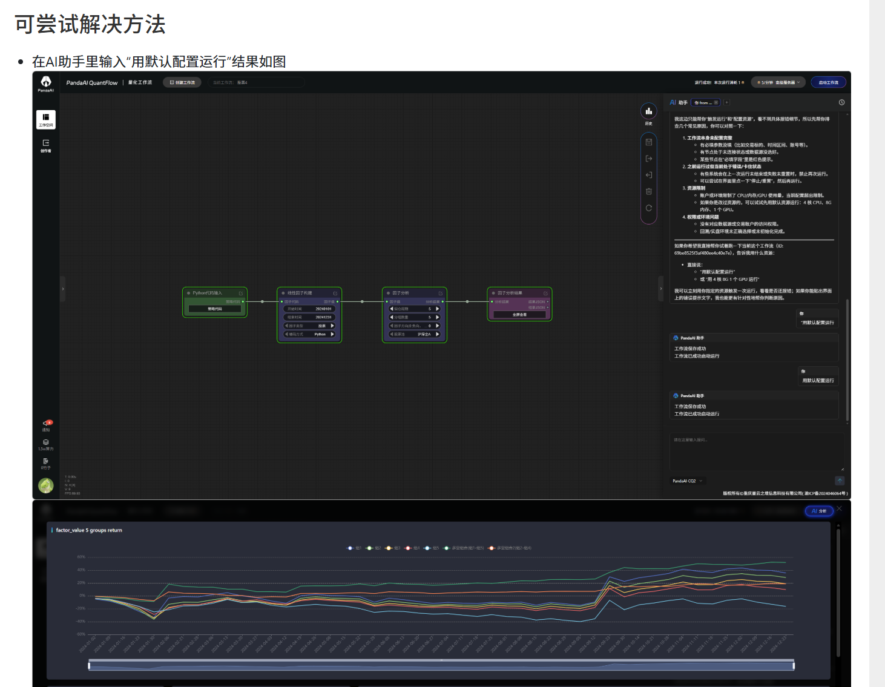This screenshot has height=687, width=885.
Task: Click the 竹子 bamboo points icon
Action: point(46,464)
